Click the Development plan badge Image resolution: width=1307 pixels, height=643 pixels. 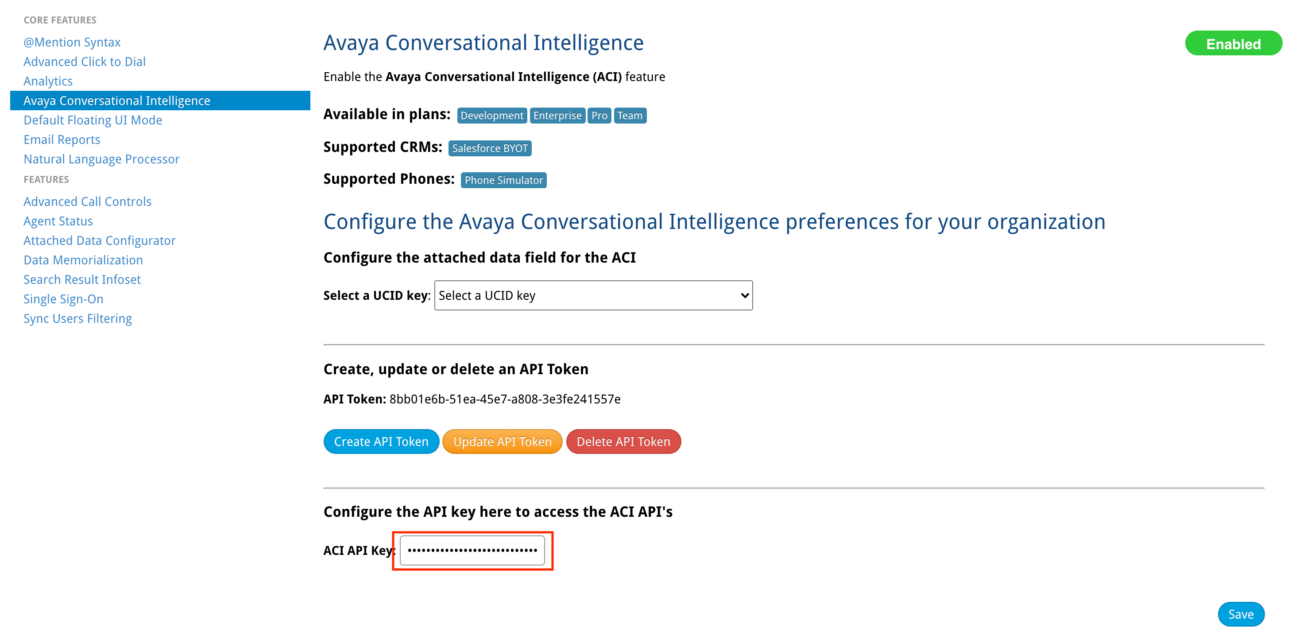(x=491, y=116)
